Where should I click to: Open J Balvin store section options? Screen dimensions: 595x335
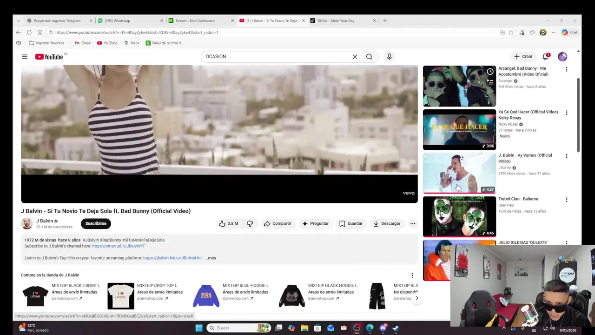pos(412,275)
